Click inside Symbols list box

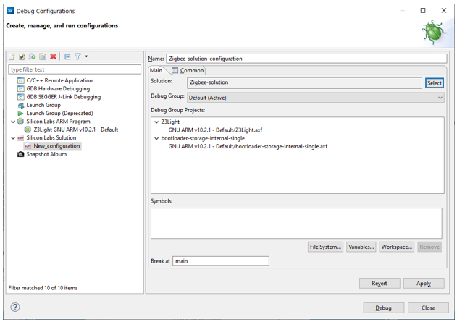point(296,224)
